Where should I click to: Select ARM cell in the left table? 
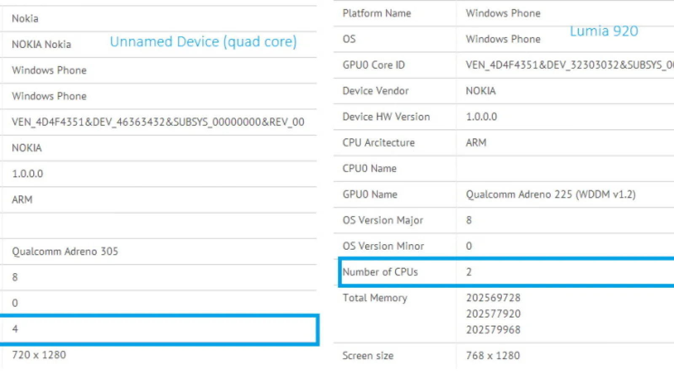point(22,200)
